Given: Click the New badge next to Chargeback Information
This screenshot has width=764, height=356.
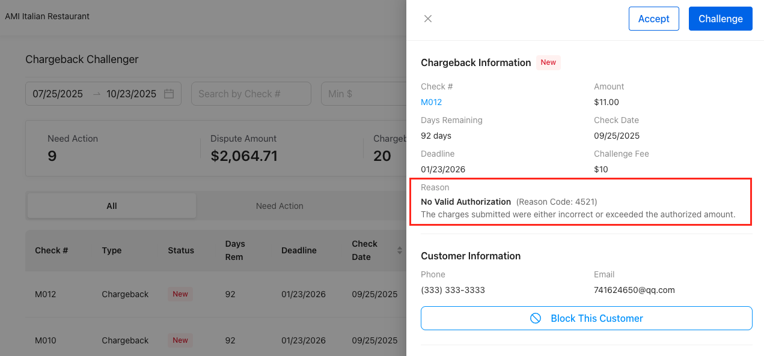Looking at the screenshot, I should tap(548, 62).
